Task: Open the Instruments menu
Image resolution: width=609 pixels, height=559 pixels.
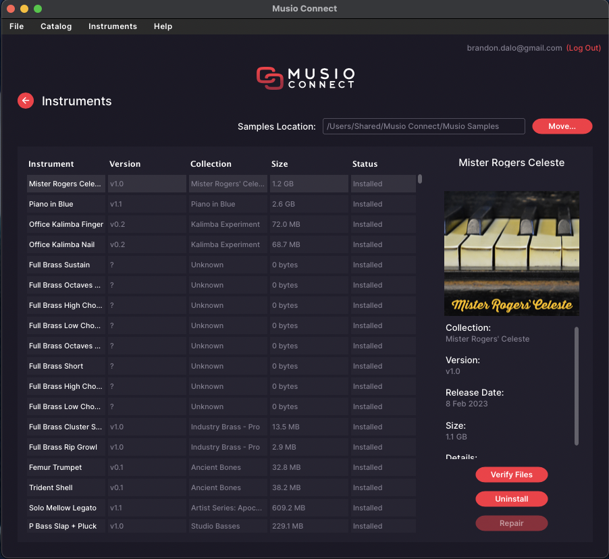Action: [x=113, y=26]
